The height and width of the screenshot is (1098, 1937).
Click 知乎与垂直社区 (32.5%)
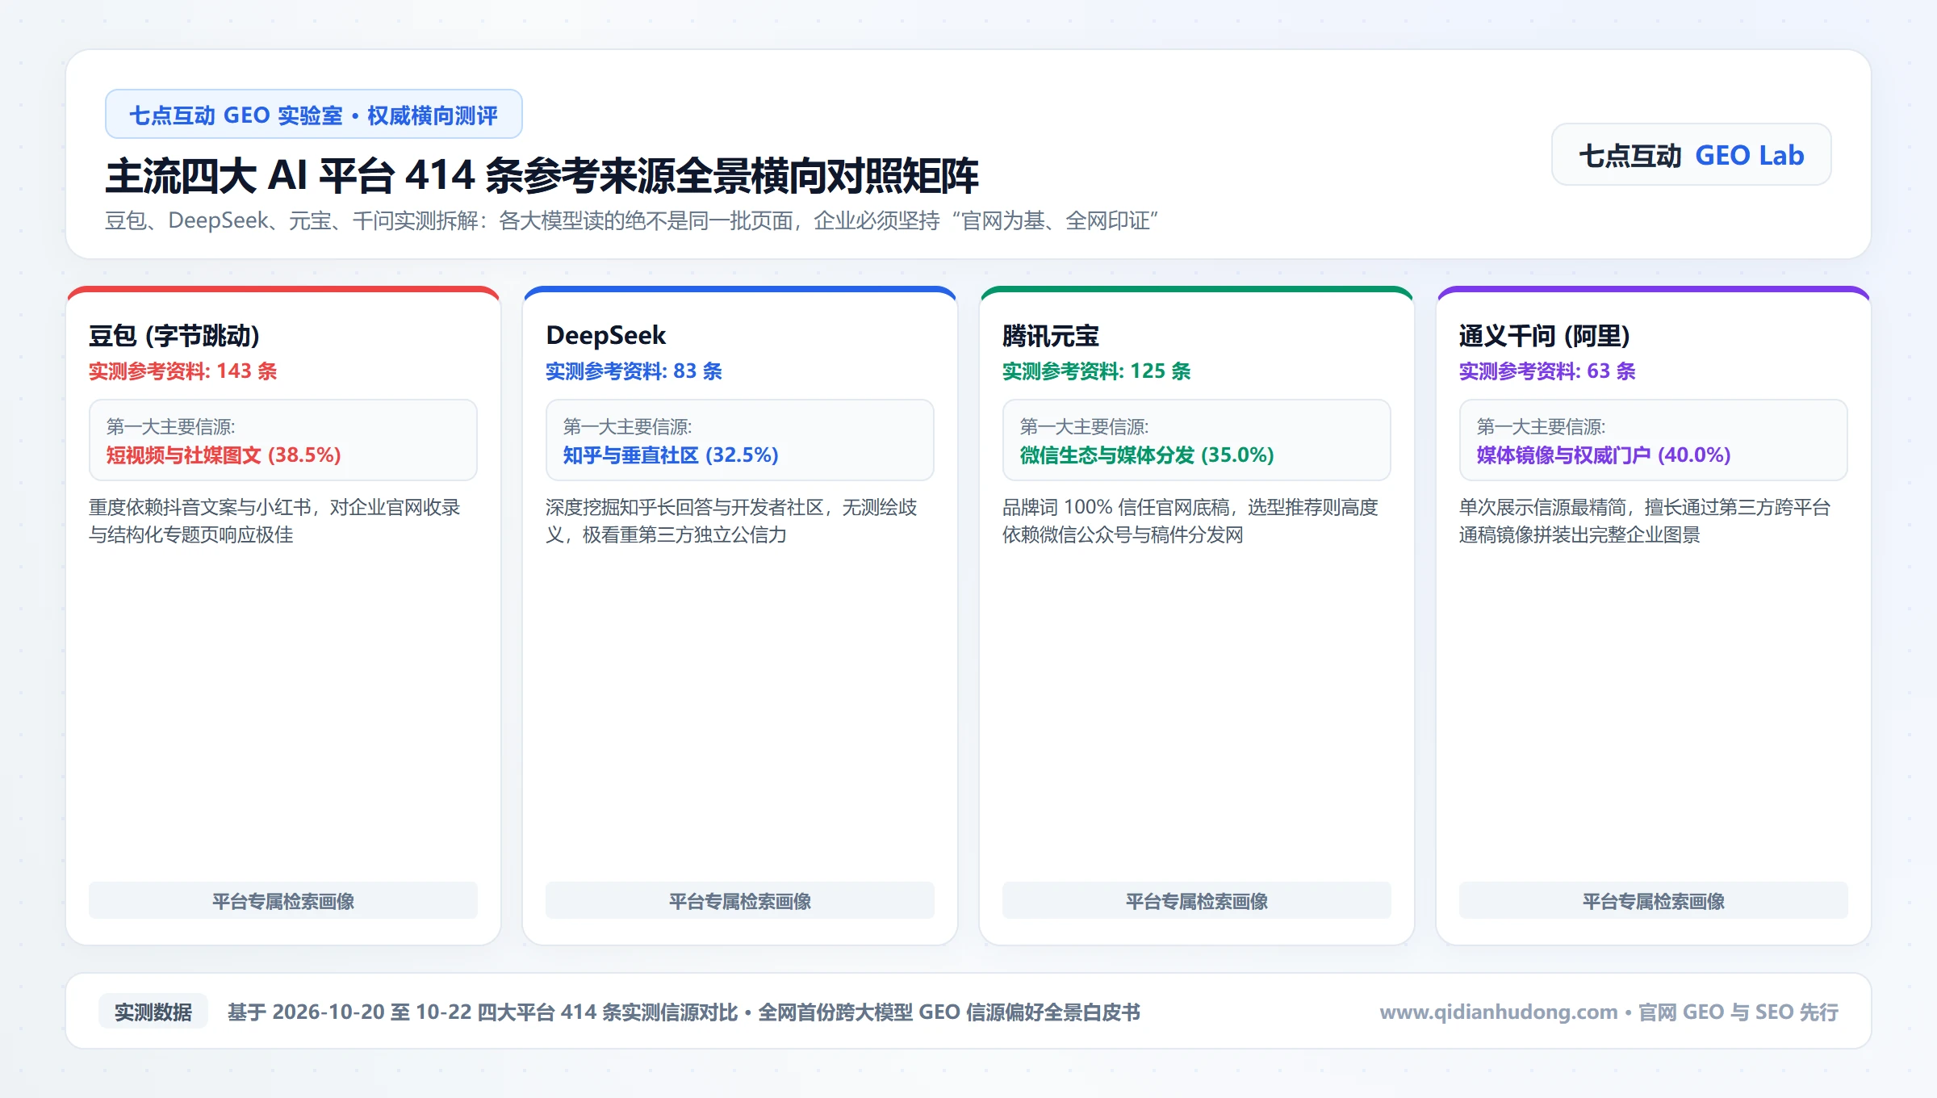(671, 455)
